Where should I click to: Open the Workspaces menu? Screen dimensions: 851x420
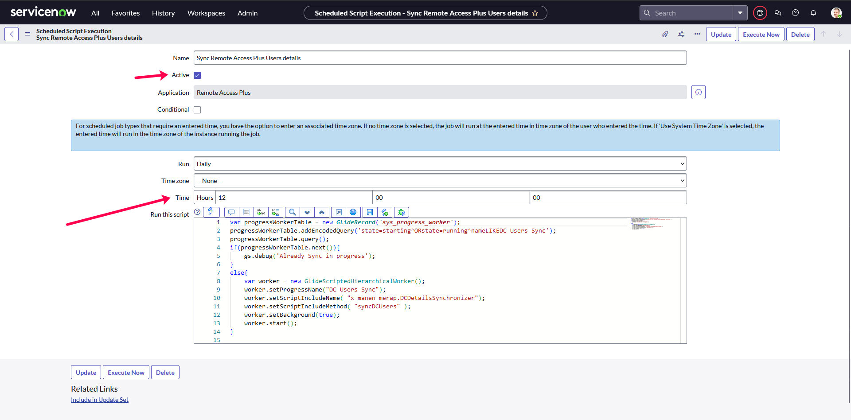click(x=206, y=13)
